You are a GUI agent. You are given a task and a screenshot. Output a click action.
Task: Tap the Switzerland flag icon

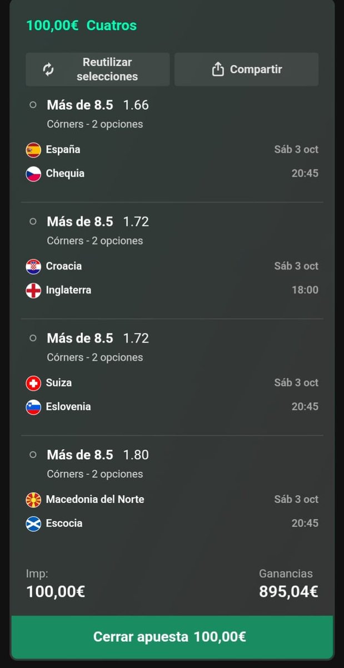tap(33, 383)
